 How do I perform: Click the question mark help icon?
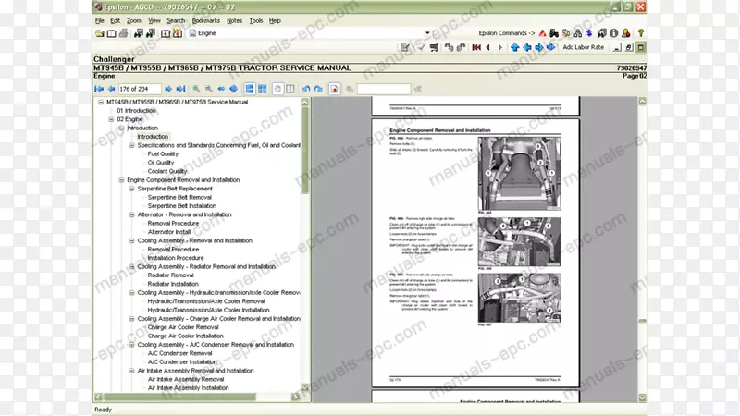click(640, 33)
